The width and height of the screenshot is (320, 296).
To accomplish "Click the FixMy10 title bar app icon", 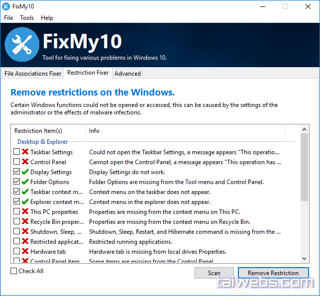I will click(6, 6).
